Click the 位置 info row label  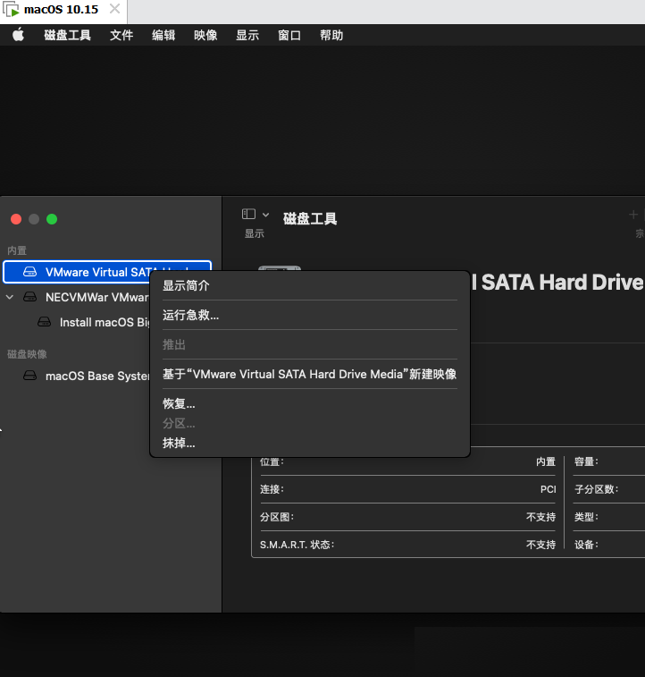[272, 461]
